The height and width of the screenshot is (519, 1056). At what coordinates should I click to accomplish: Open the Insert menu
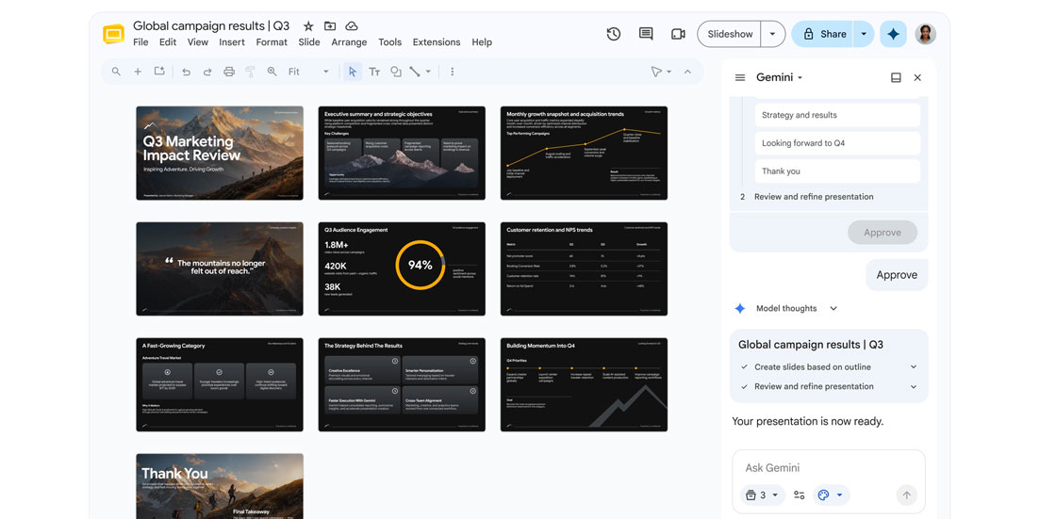coord(232,41)
